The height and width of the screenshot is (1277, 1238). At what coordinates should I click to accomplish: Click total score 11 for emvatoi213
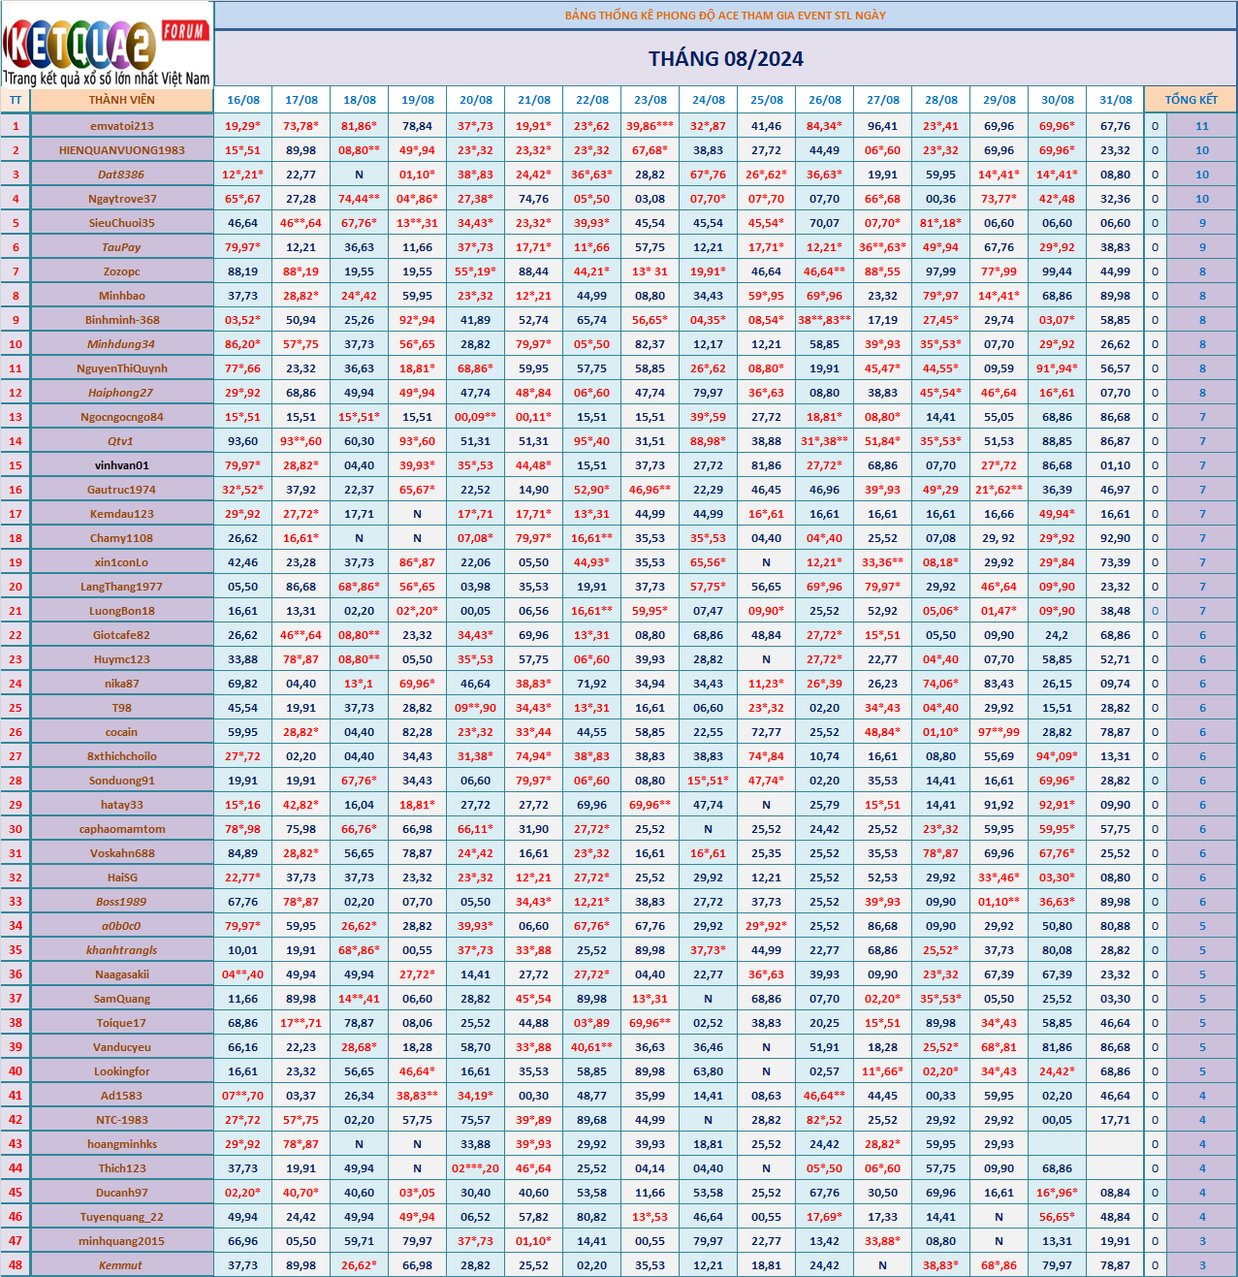click(x=1202, y=126)
